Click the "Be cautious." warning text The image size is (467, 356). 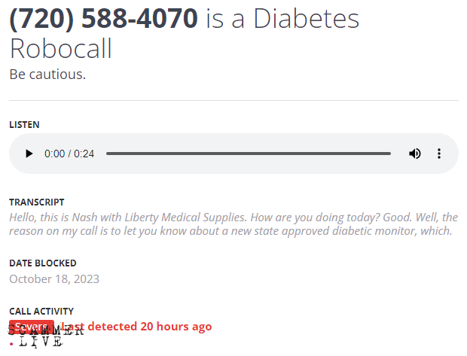[47, 75]
